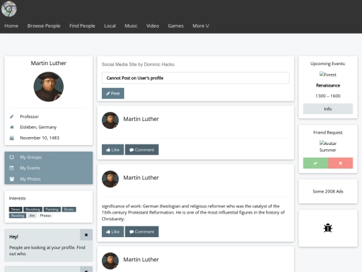
Task: Select the Books interest tag
Action: click(x=69, y=210)
